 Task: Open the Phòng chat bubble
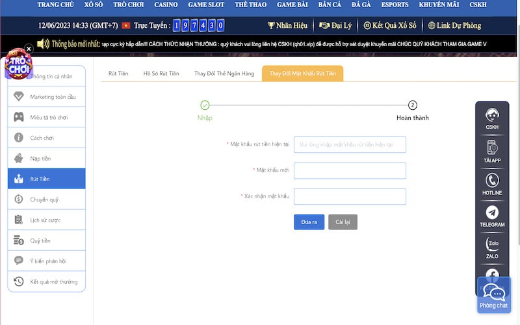click(494, 295)
